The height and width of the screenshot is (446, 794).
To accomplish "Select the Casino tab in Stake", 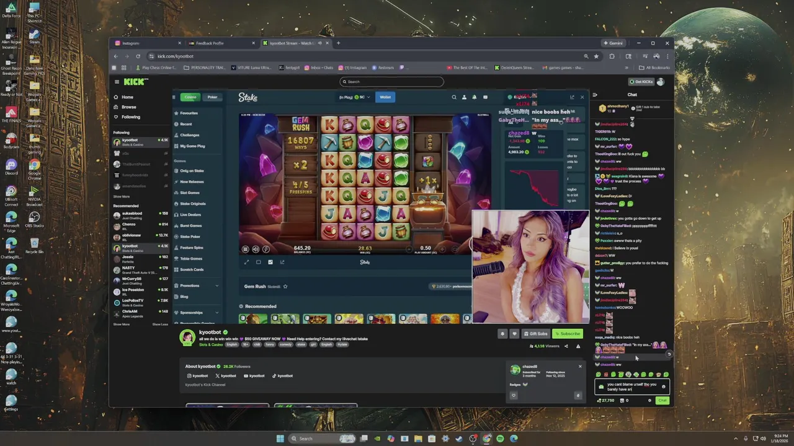I will 190,97.
